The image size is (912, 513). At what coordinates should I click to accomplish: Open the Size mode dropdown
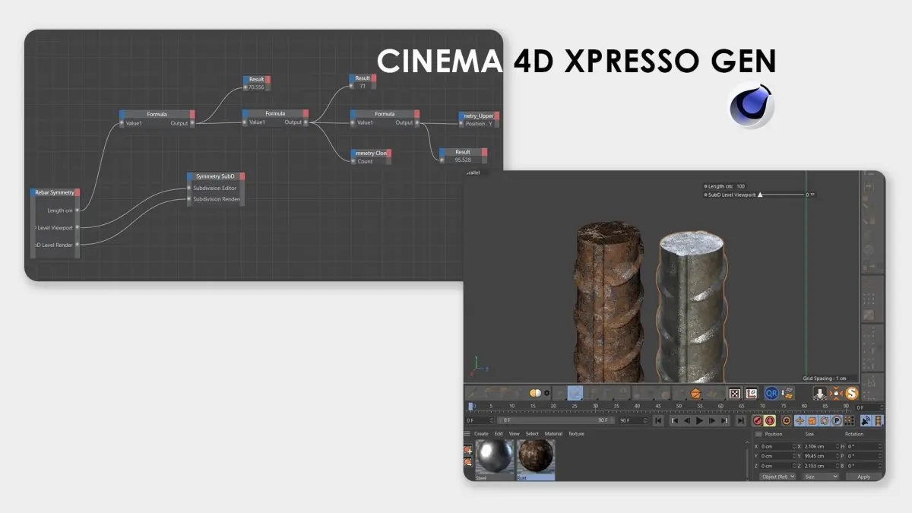pos(820,477)
